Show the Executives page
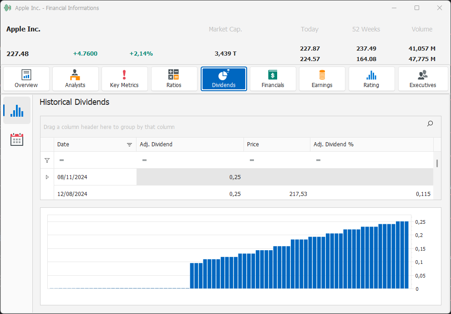This screenshot has width=451, height=314. (422, 79)
